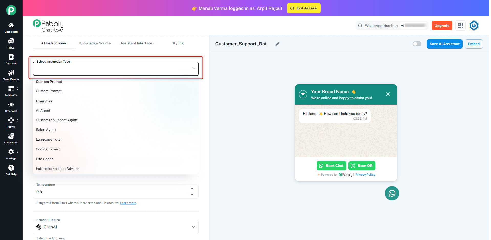This screenshot has width=491, height=240.
Task: Click Start Chat in widget
Action: point(331,166)
